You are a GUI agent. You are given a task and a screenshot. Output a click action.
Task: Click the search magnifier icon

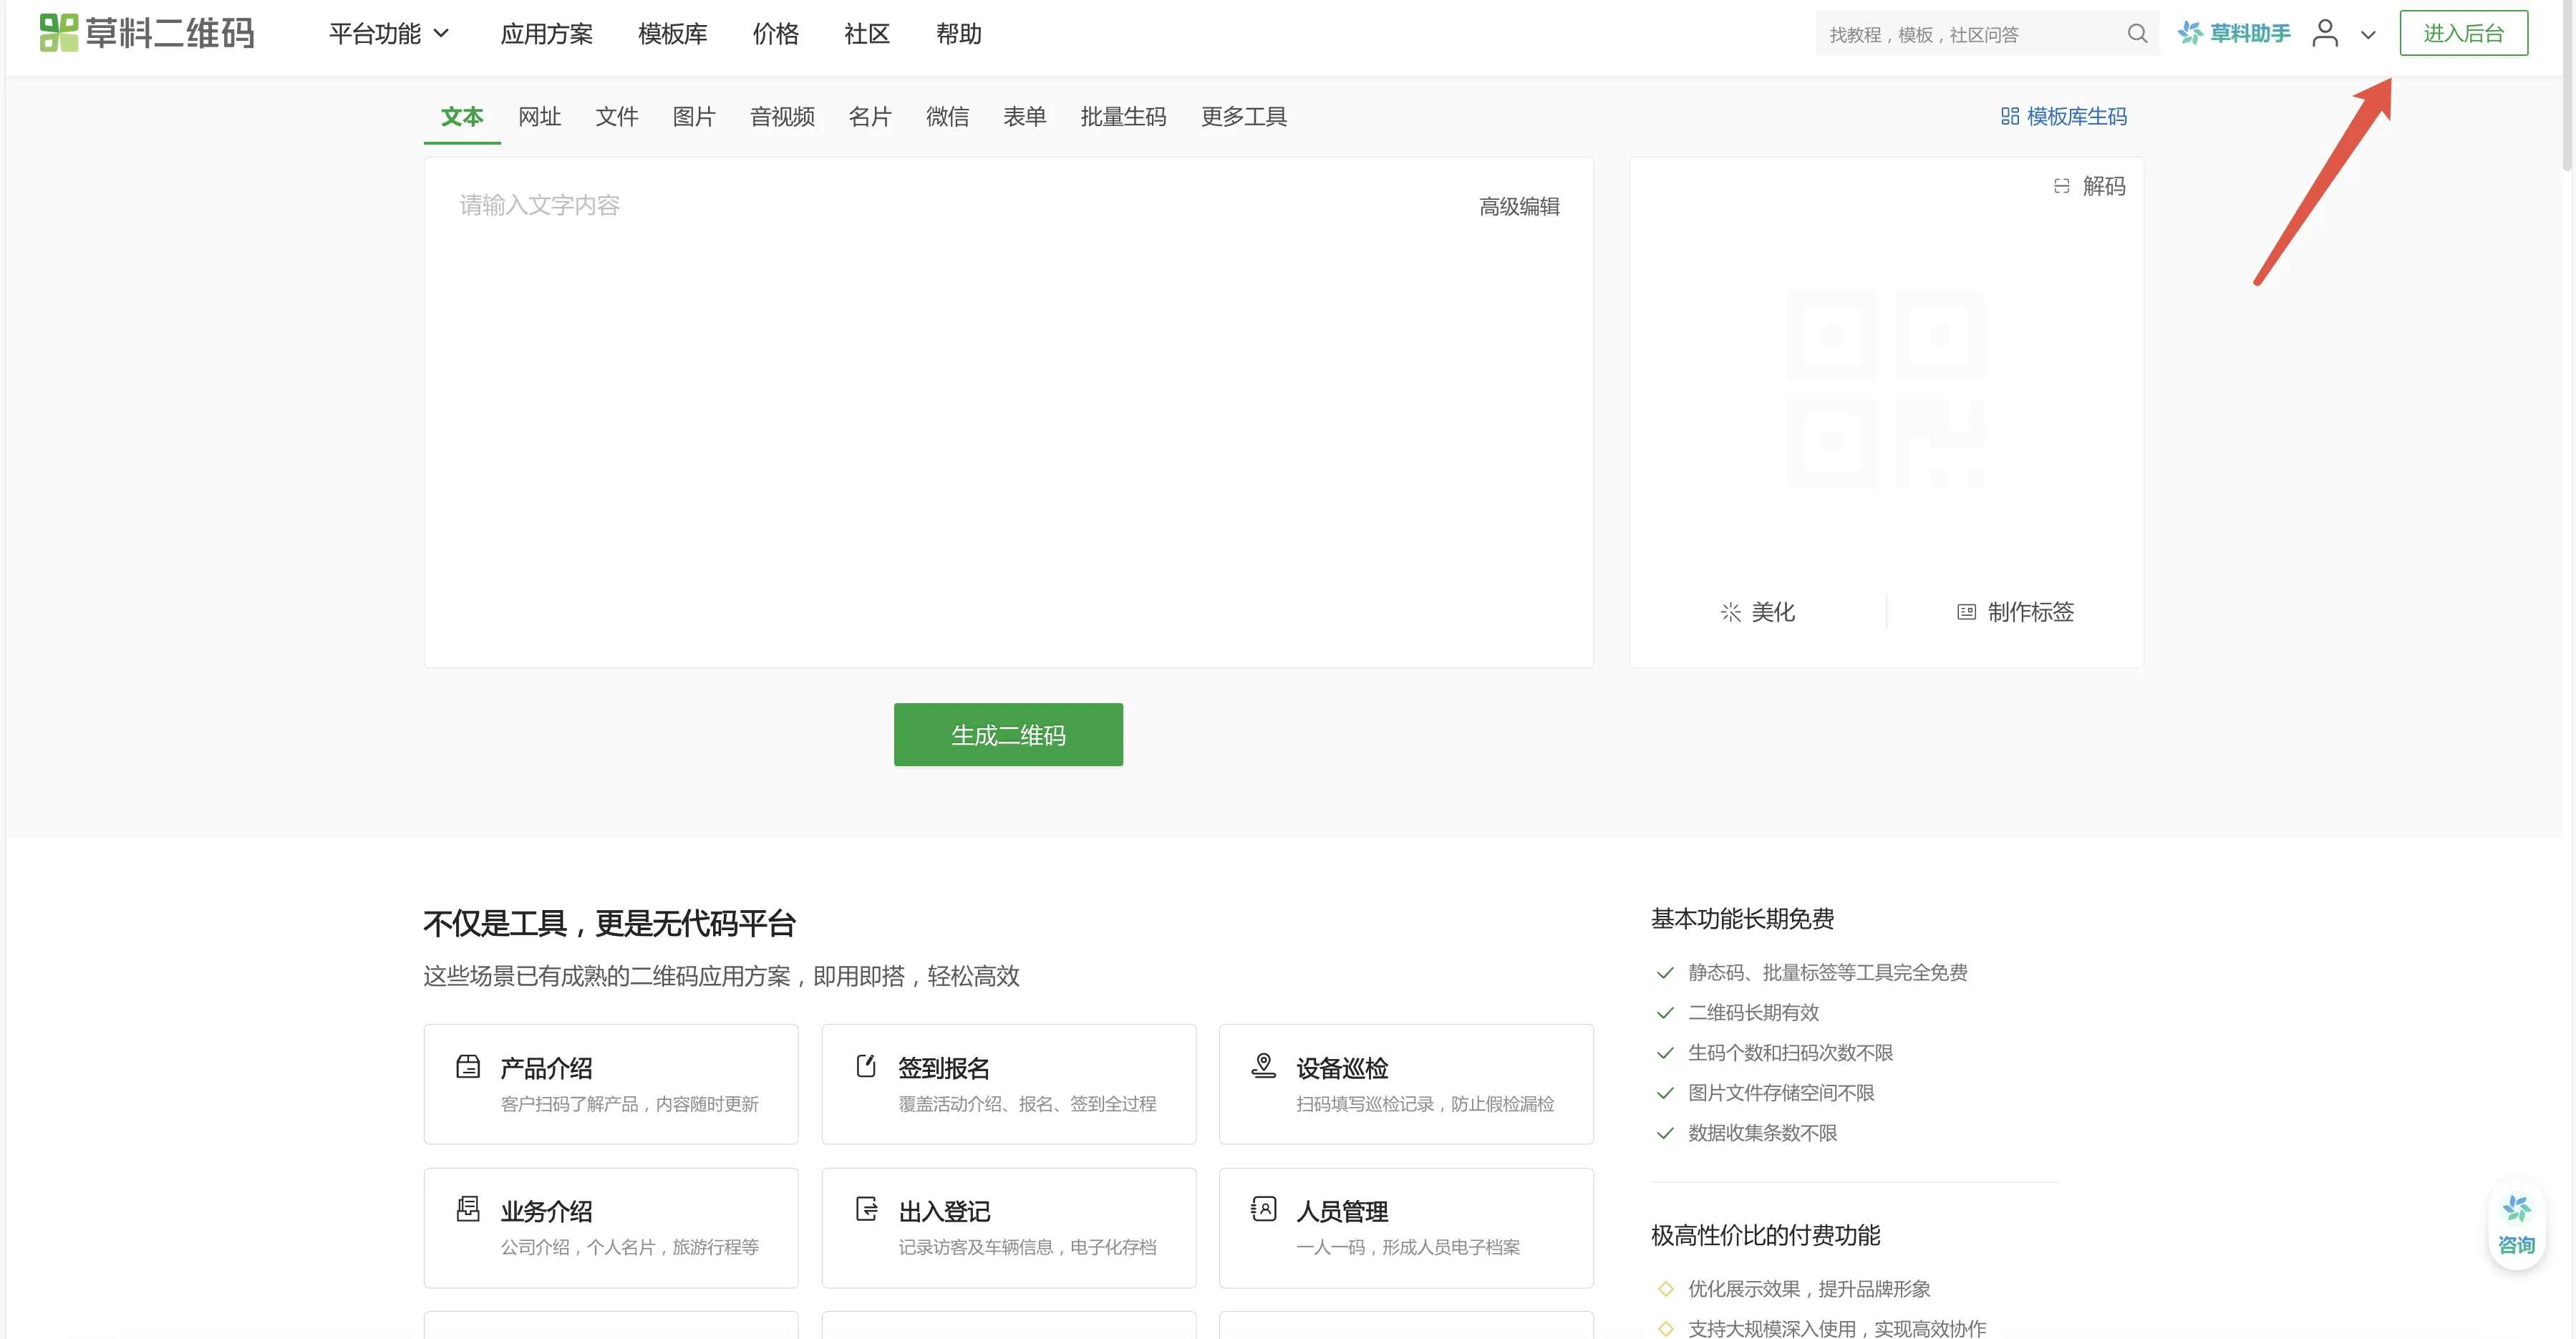(x=2137, y=34)
